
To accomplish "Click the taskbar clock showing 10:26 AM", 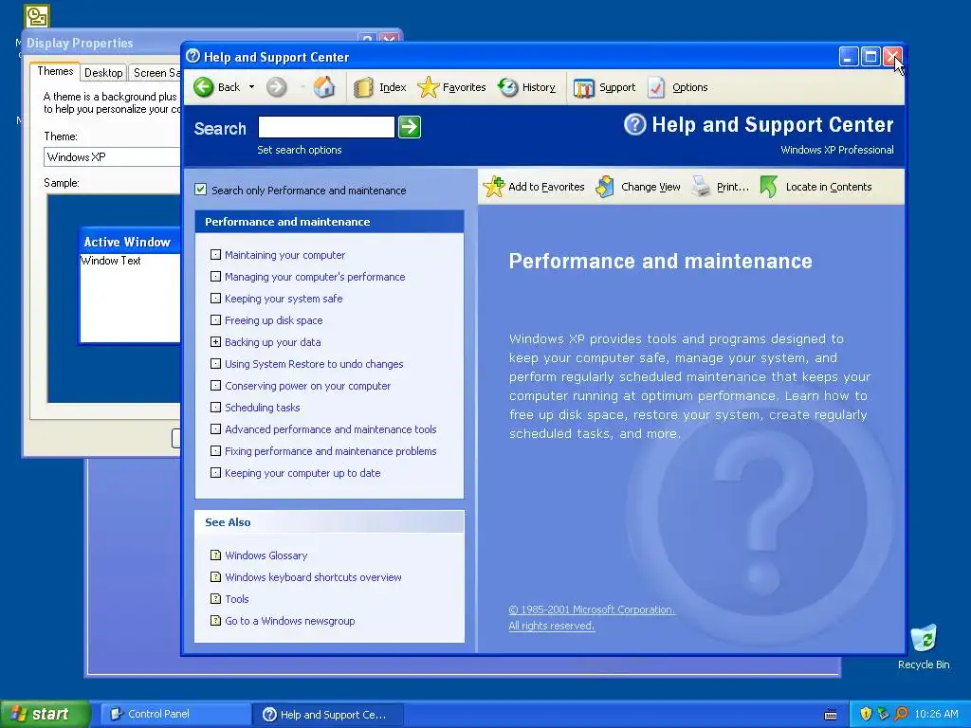I will pyautogui.click(x=936, y=714).
